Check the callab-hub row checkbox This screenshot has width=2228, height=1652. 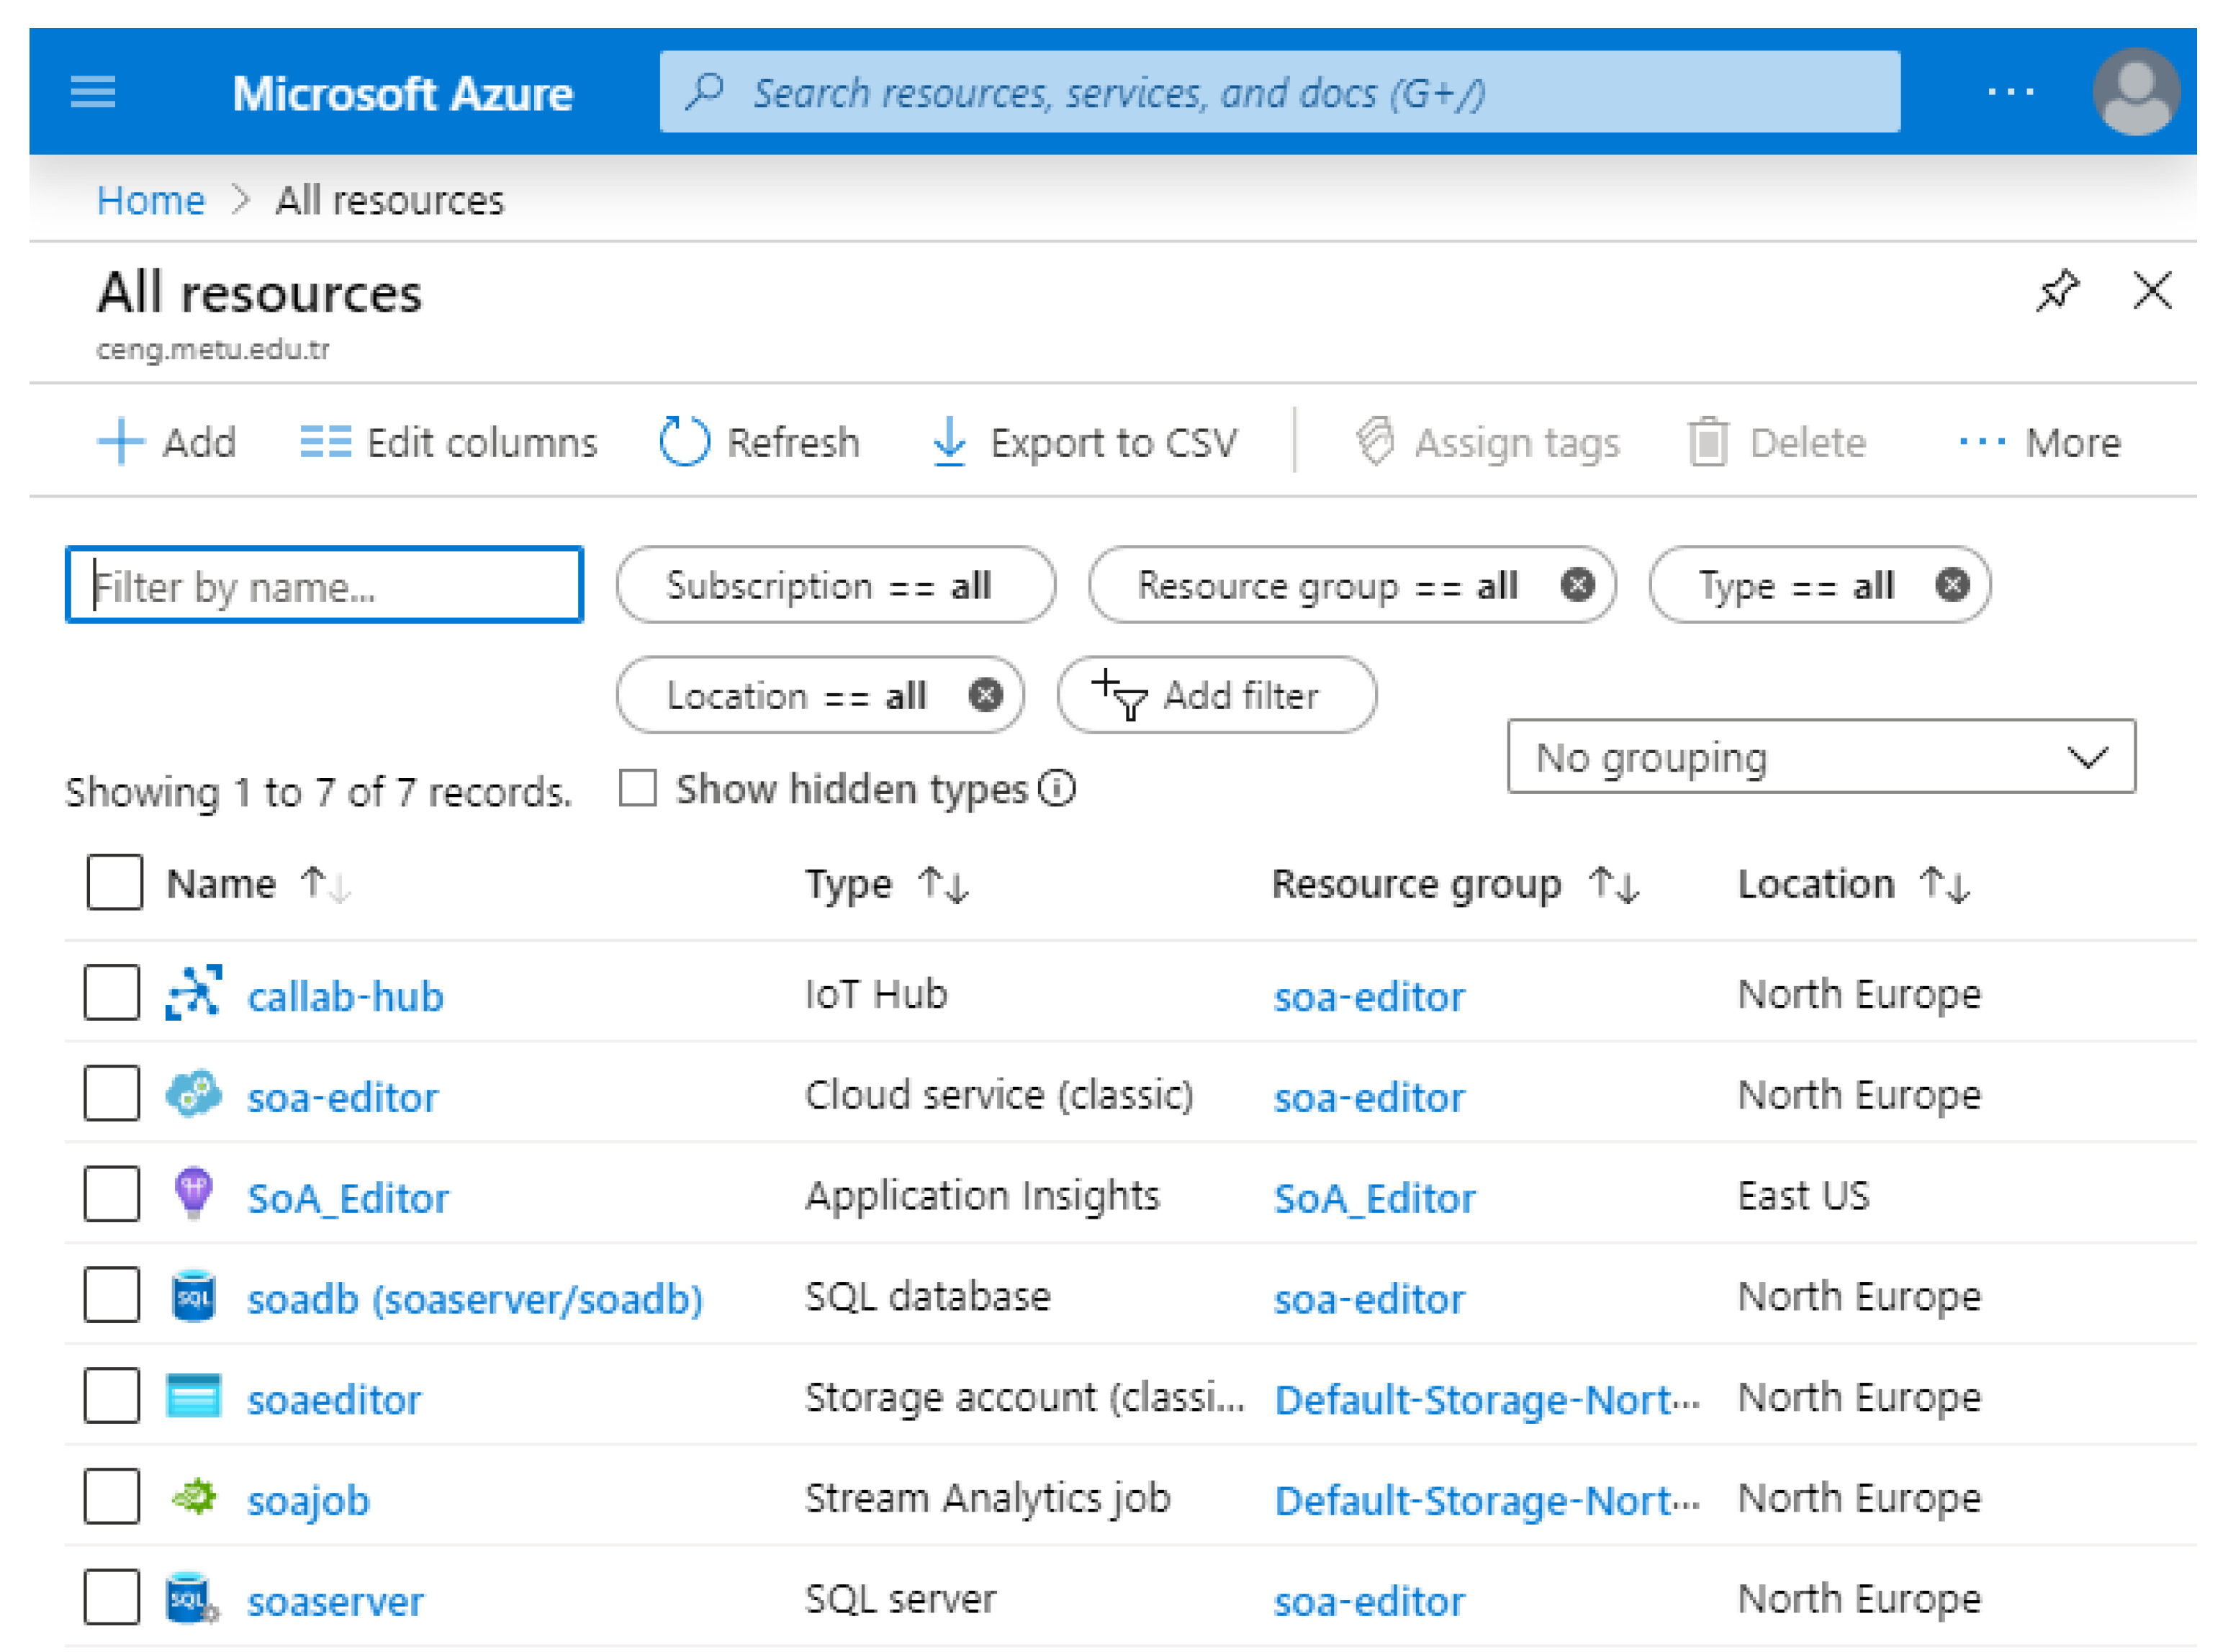pyautogui.click(x=111, y=992)
